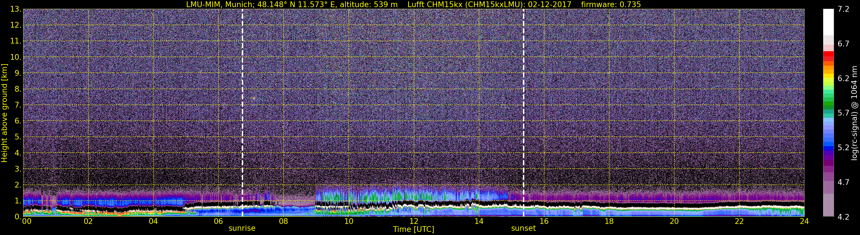Image resolution: width=860 pixels, height=235 pixels.
Task: Click the height axis tick "0."
Action: (x=18, y=216)
